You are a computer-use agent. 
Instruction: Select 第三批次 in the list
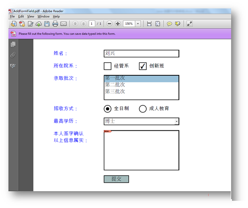click(141, 92)
